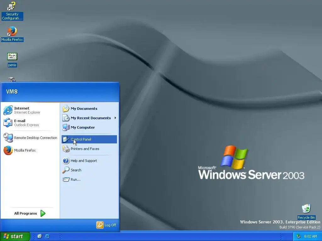Open the Run... label
This screenshot has height=241, width=322.
point(75,179)
